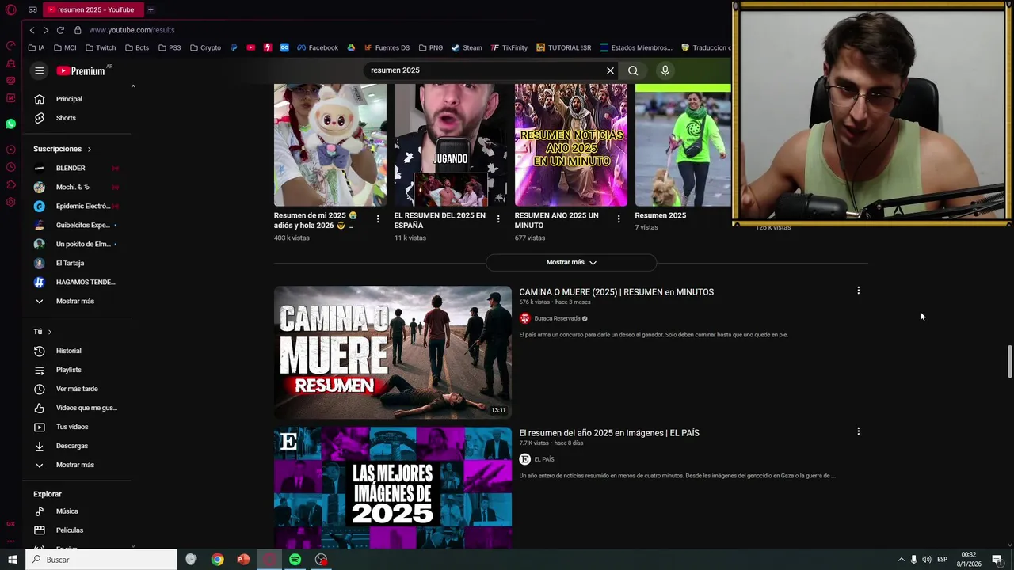1014x570 pixels.
Task: Click the YouTube Premium logo
Action: pyautogui.click(x=82, y=70)
